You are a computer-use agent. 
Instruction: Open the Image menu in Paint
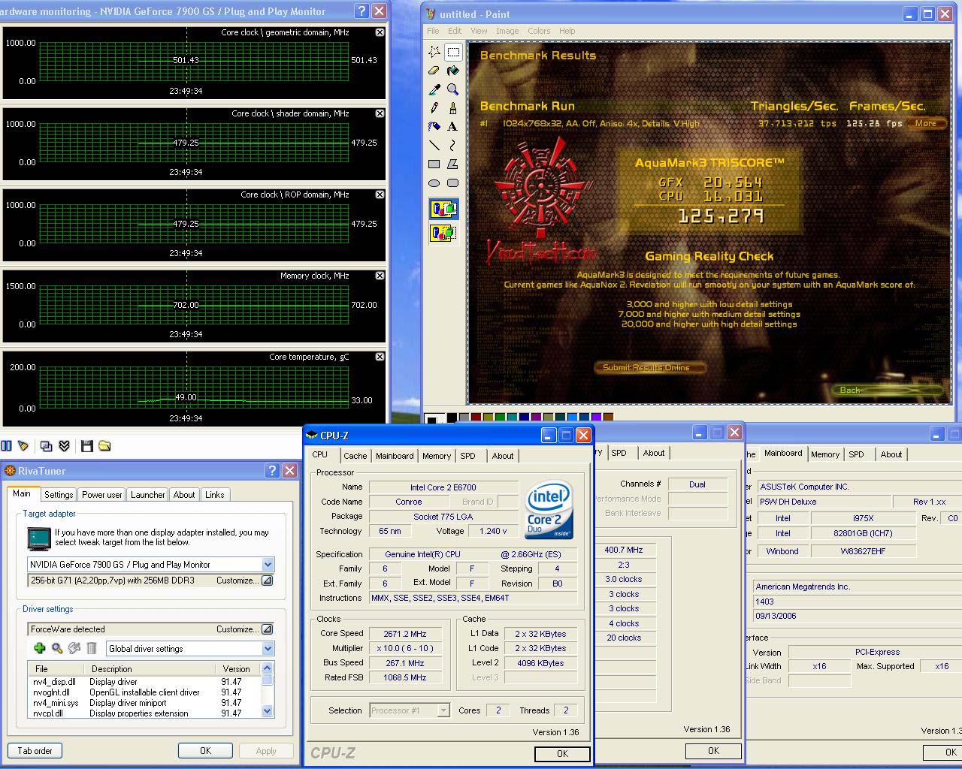(507, 31)
